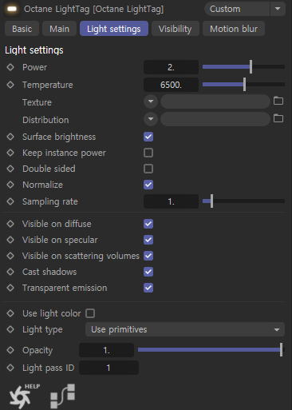This screenshot has height=410, width=292.
Task: Open the Light type Use primitives dropdown
Action: (x=185, y=329)
